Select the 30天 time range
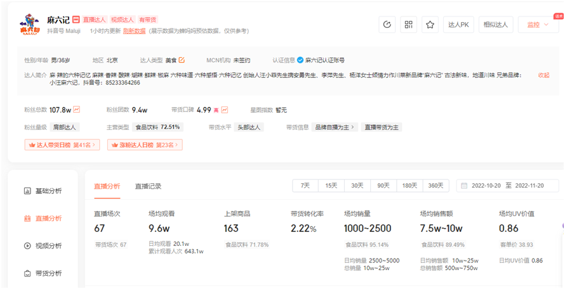Screen dimensions: 565x289 (x=357, y=186)
